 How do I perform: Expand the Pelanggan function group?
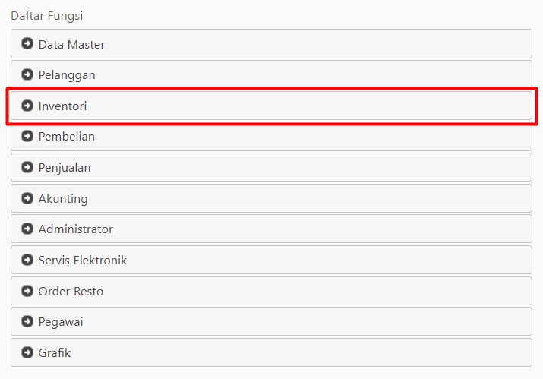[x=272, y=74]
